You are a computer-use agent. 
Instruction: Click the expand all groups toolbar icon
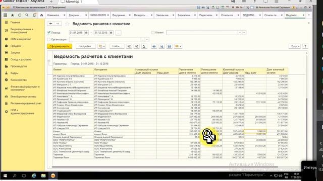tap(137, 46)
